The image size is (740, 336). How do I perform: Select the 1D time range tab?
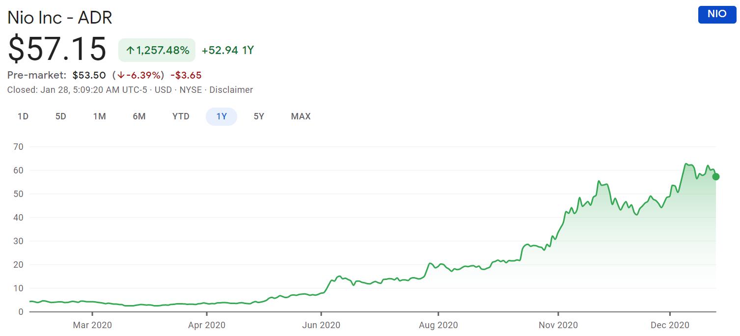tap(23, 116)
